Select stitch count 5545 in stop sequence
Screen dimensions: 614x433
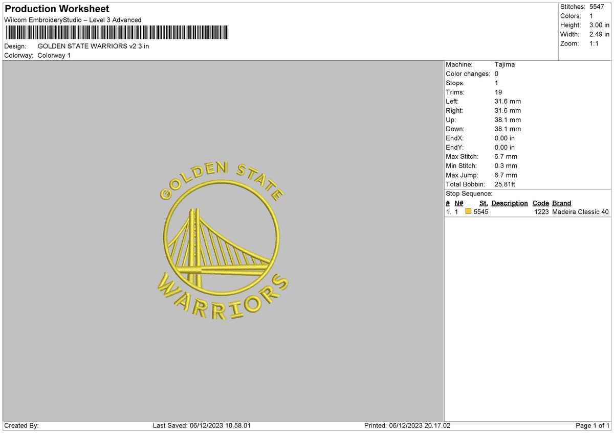coord(481,212)
